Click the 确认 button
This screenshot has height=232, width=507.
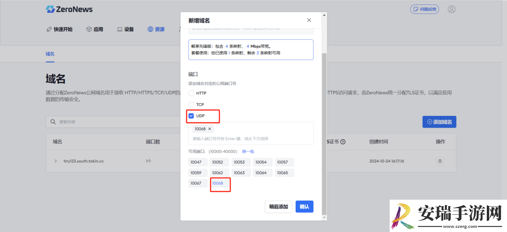(x=304, y=207)
